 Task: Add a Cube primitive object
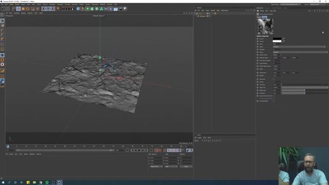(78, 9)
